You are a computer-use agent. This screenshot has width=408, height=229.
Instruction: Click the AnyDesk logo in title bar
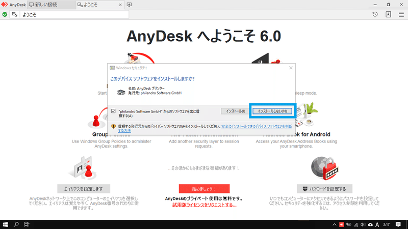point(5,5)
